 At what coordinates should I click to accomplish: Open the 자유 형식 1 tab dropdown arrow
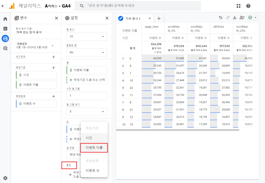(x=150, y=18)
